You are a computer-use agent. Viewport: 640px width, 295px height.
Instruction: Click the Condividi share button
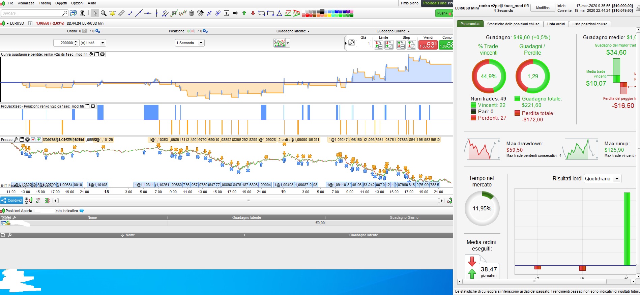pos(12,200)
